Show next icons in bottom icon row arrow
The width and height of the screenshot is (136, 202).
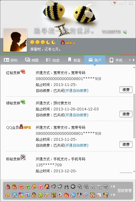114,195
